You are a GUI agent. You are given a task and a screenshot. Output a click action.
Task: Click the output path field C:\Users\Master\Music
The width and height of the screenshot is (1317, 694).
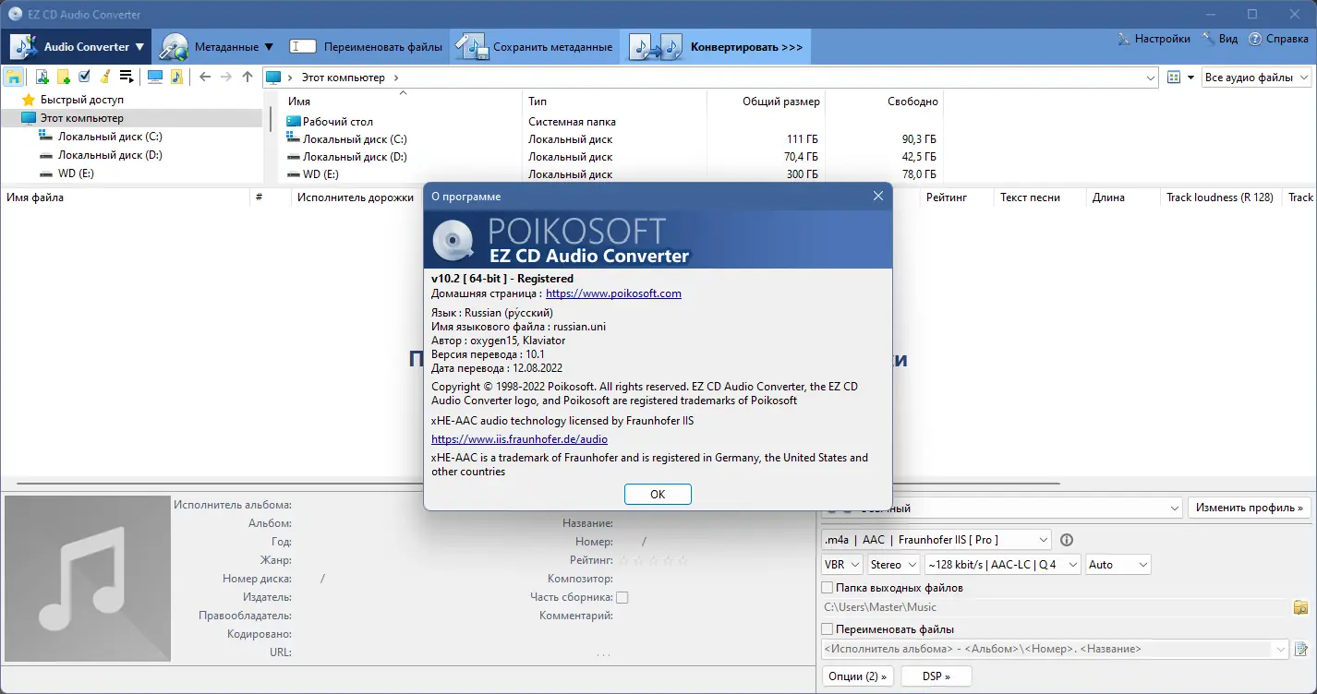coord(1054,607)
